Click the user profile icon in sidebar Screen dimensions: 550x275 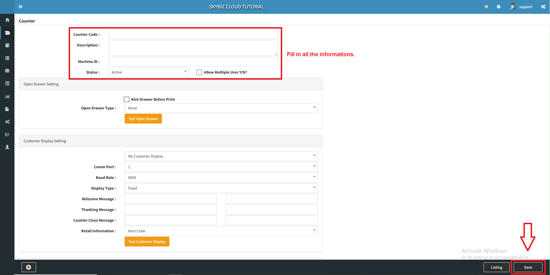click(7, 147)
